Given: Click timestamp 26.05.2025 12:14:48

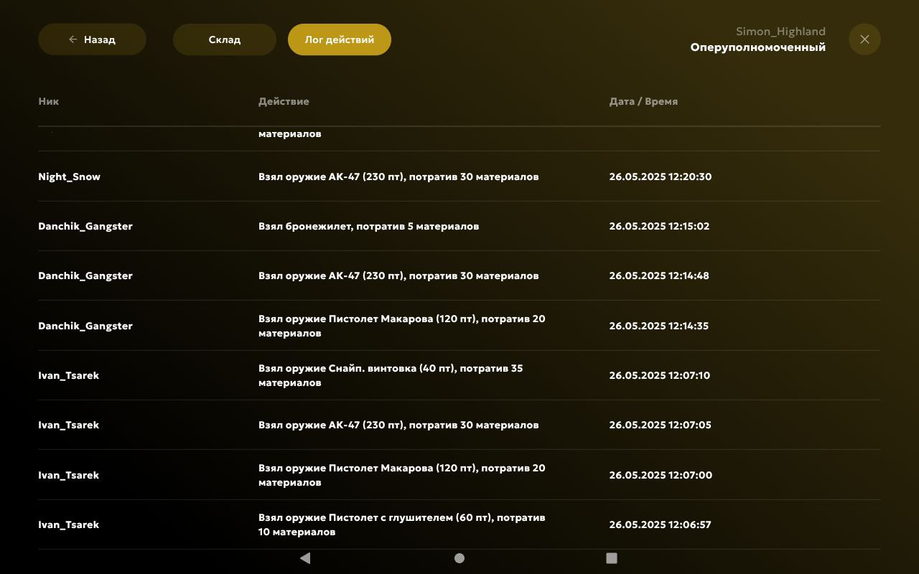Looking at the screenshot, I should click(x=659, y=276).
